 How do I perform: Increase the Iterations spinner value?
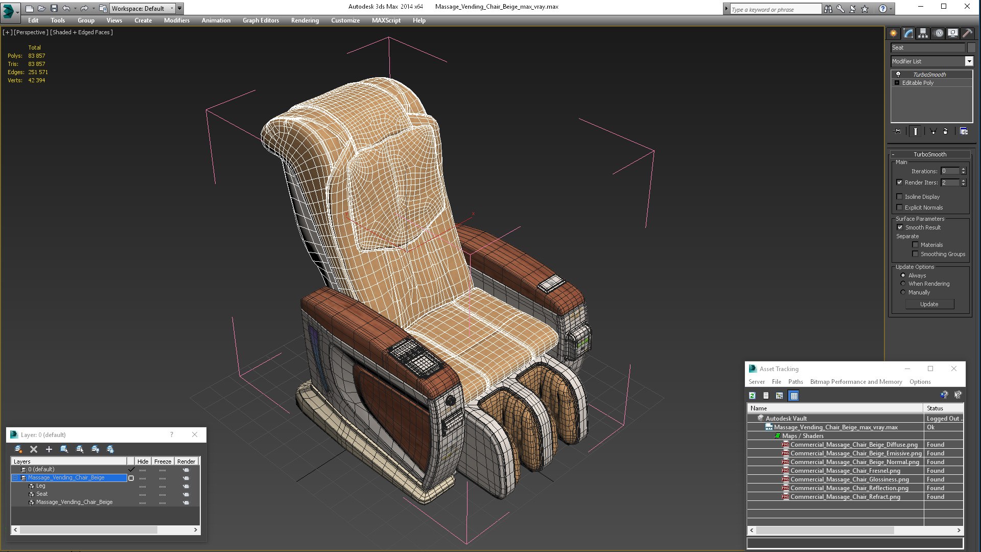point(964,169)
